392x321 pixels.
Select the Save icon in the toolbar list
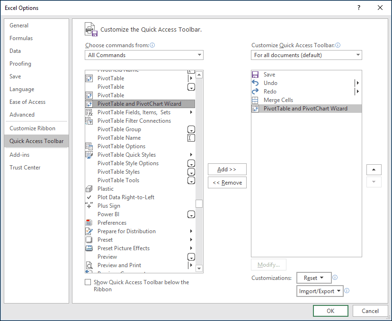pos(255,75)
